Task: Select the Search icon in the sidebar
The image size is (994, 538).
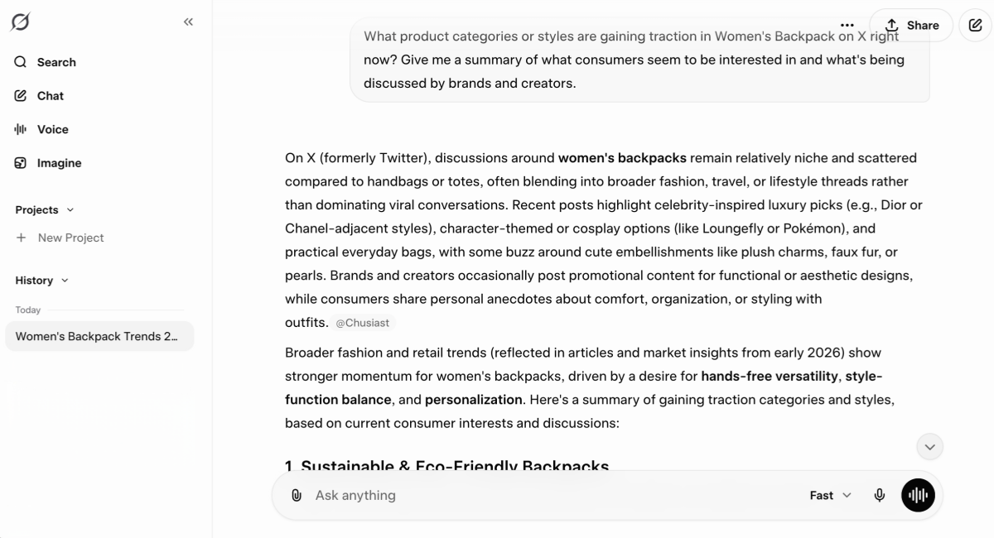Action: click(x=20, y=62)
